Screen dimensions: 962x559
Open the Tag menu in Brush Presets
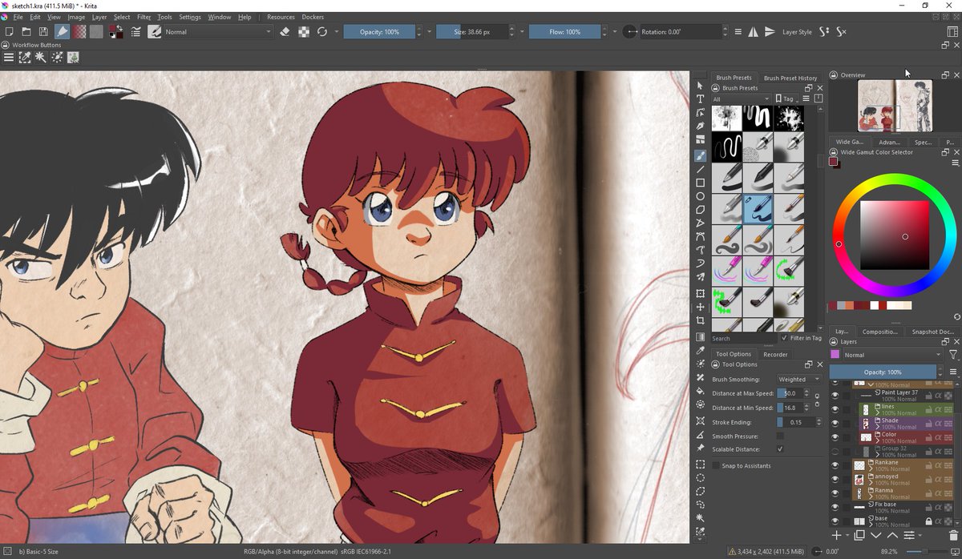click(x=788, y=99)
